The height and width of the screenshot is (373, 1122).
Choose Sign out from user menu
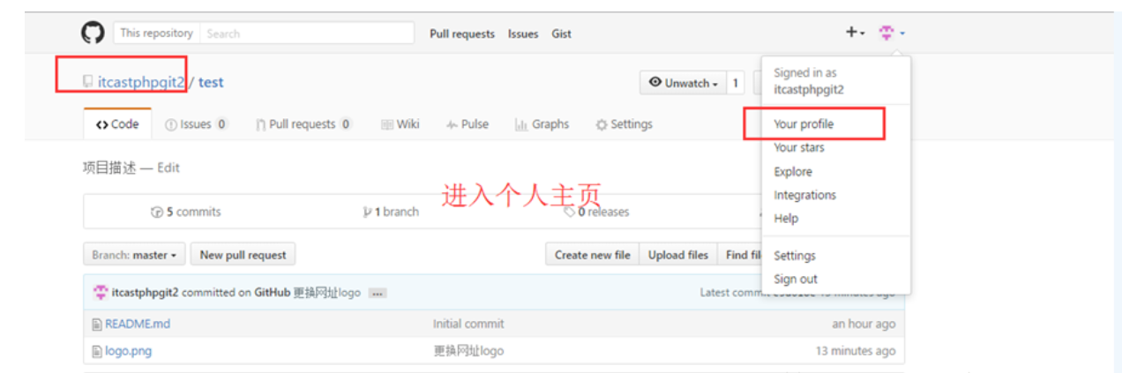point(796,279)
